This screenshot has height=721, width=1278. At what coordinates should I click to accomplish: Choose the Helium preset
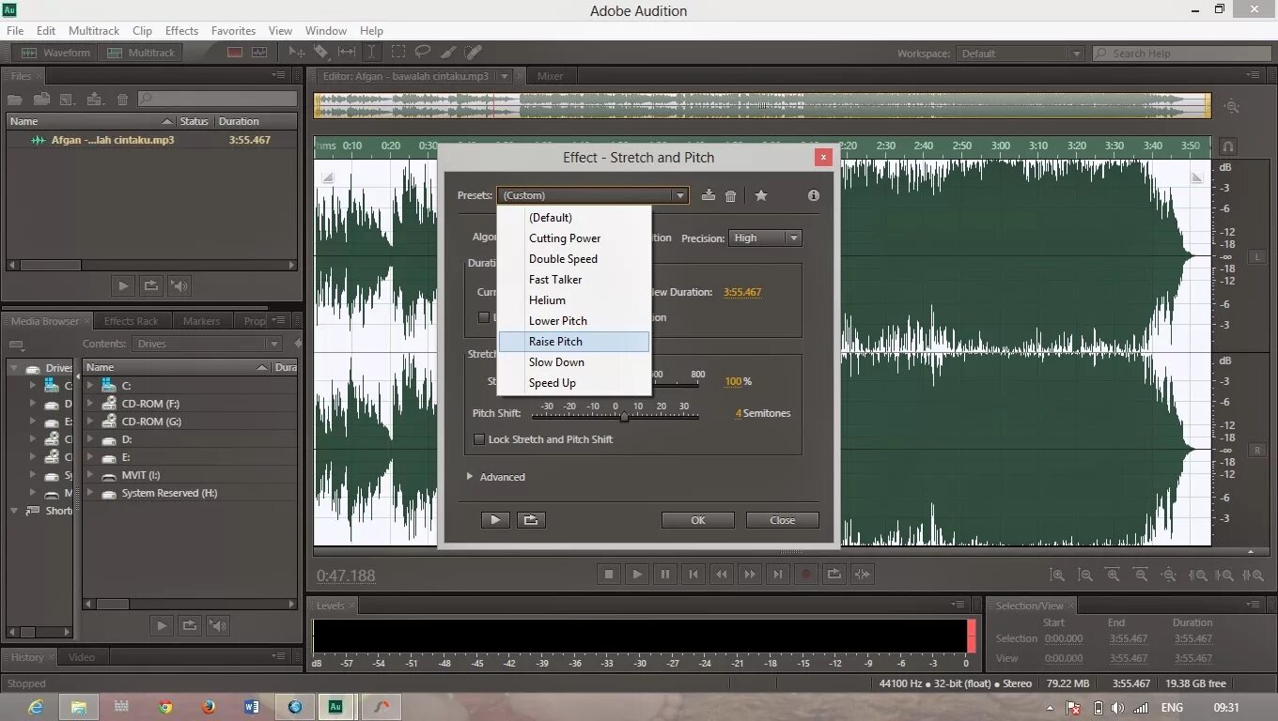573,300
